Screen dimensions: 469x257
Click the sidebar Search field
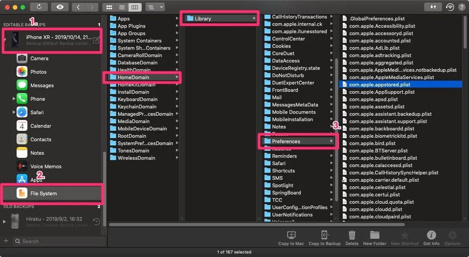59,241
